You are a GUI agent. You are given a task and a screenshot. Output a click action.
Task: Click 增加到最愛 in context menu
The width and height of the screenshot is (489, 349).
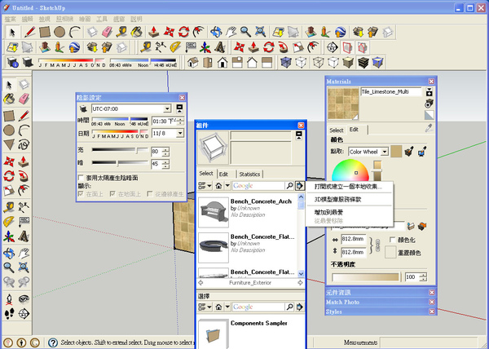click(328, 212)
